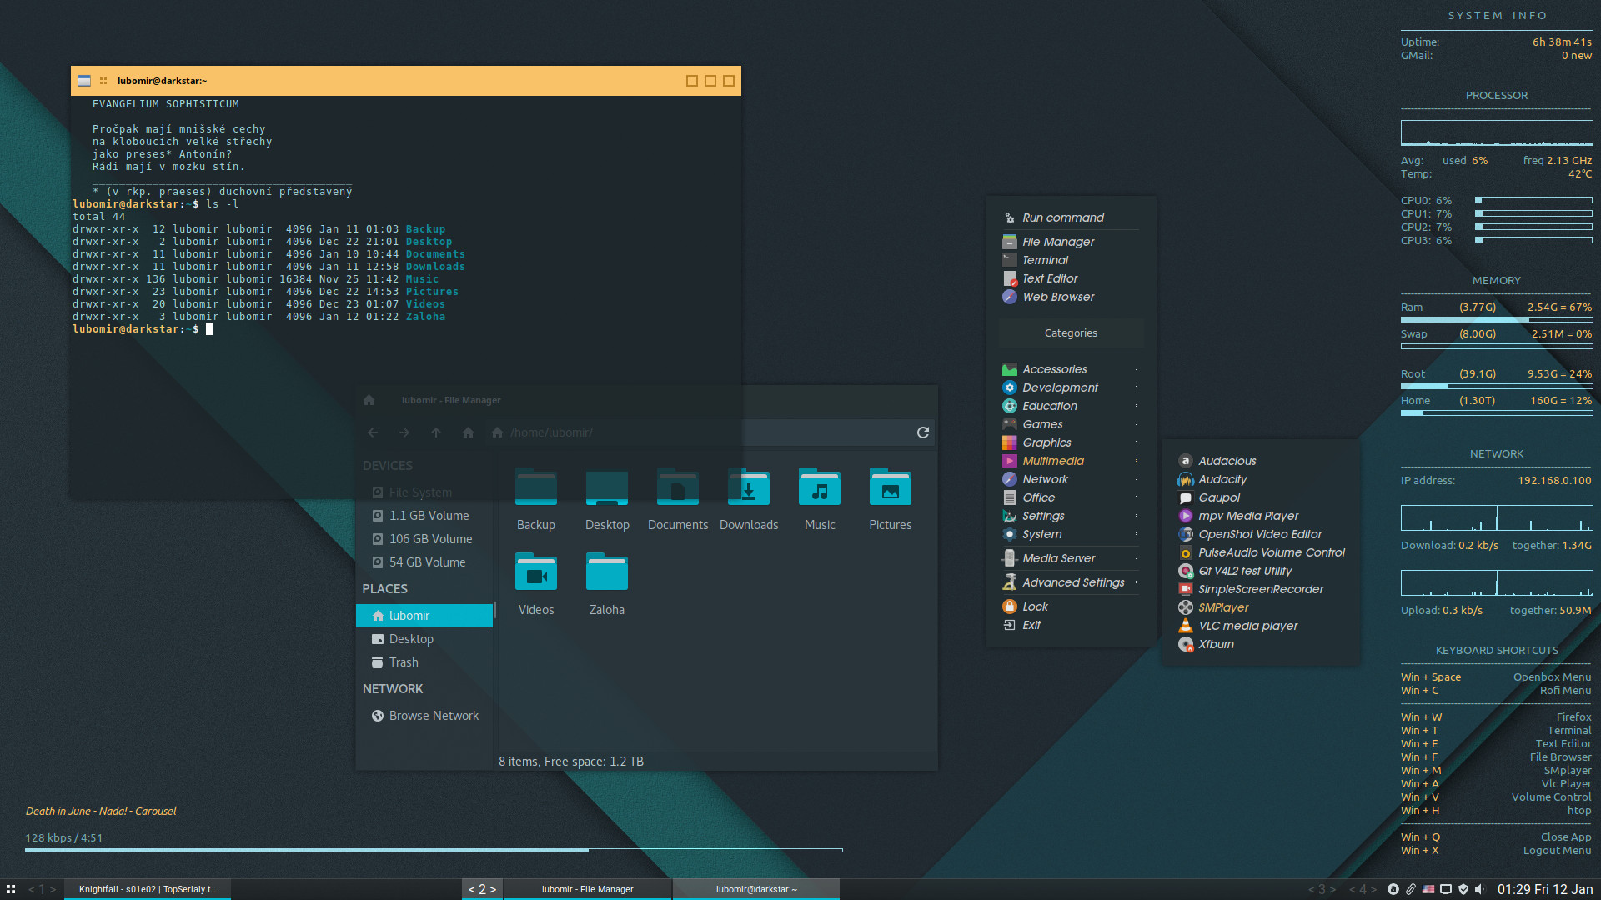Screen dimensions: 1601x900
Task: Open the Downloads folder icon
Action: point(748,489)
